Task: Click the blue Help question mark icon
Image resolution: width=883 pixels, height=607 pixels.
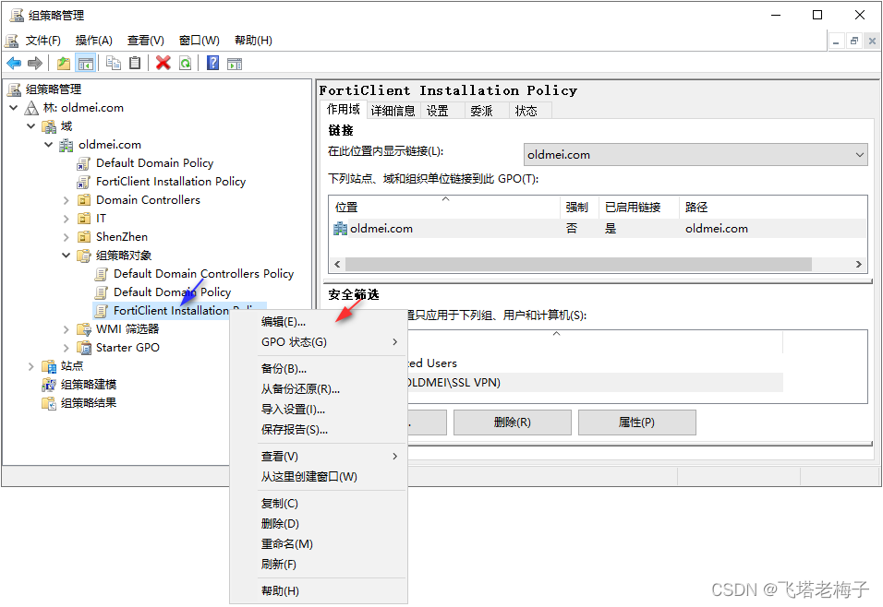Action: (x=212, y=63)
